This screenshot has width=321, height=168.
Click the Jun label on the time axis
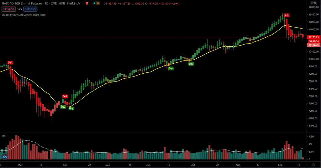point(148,165)
